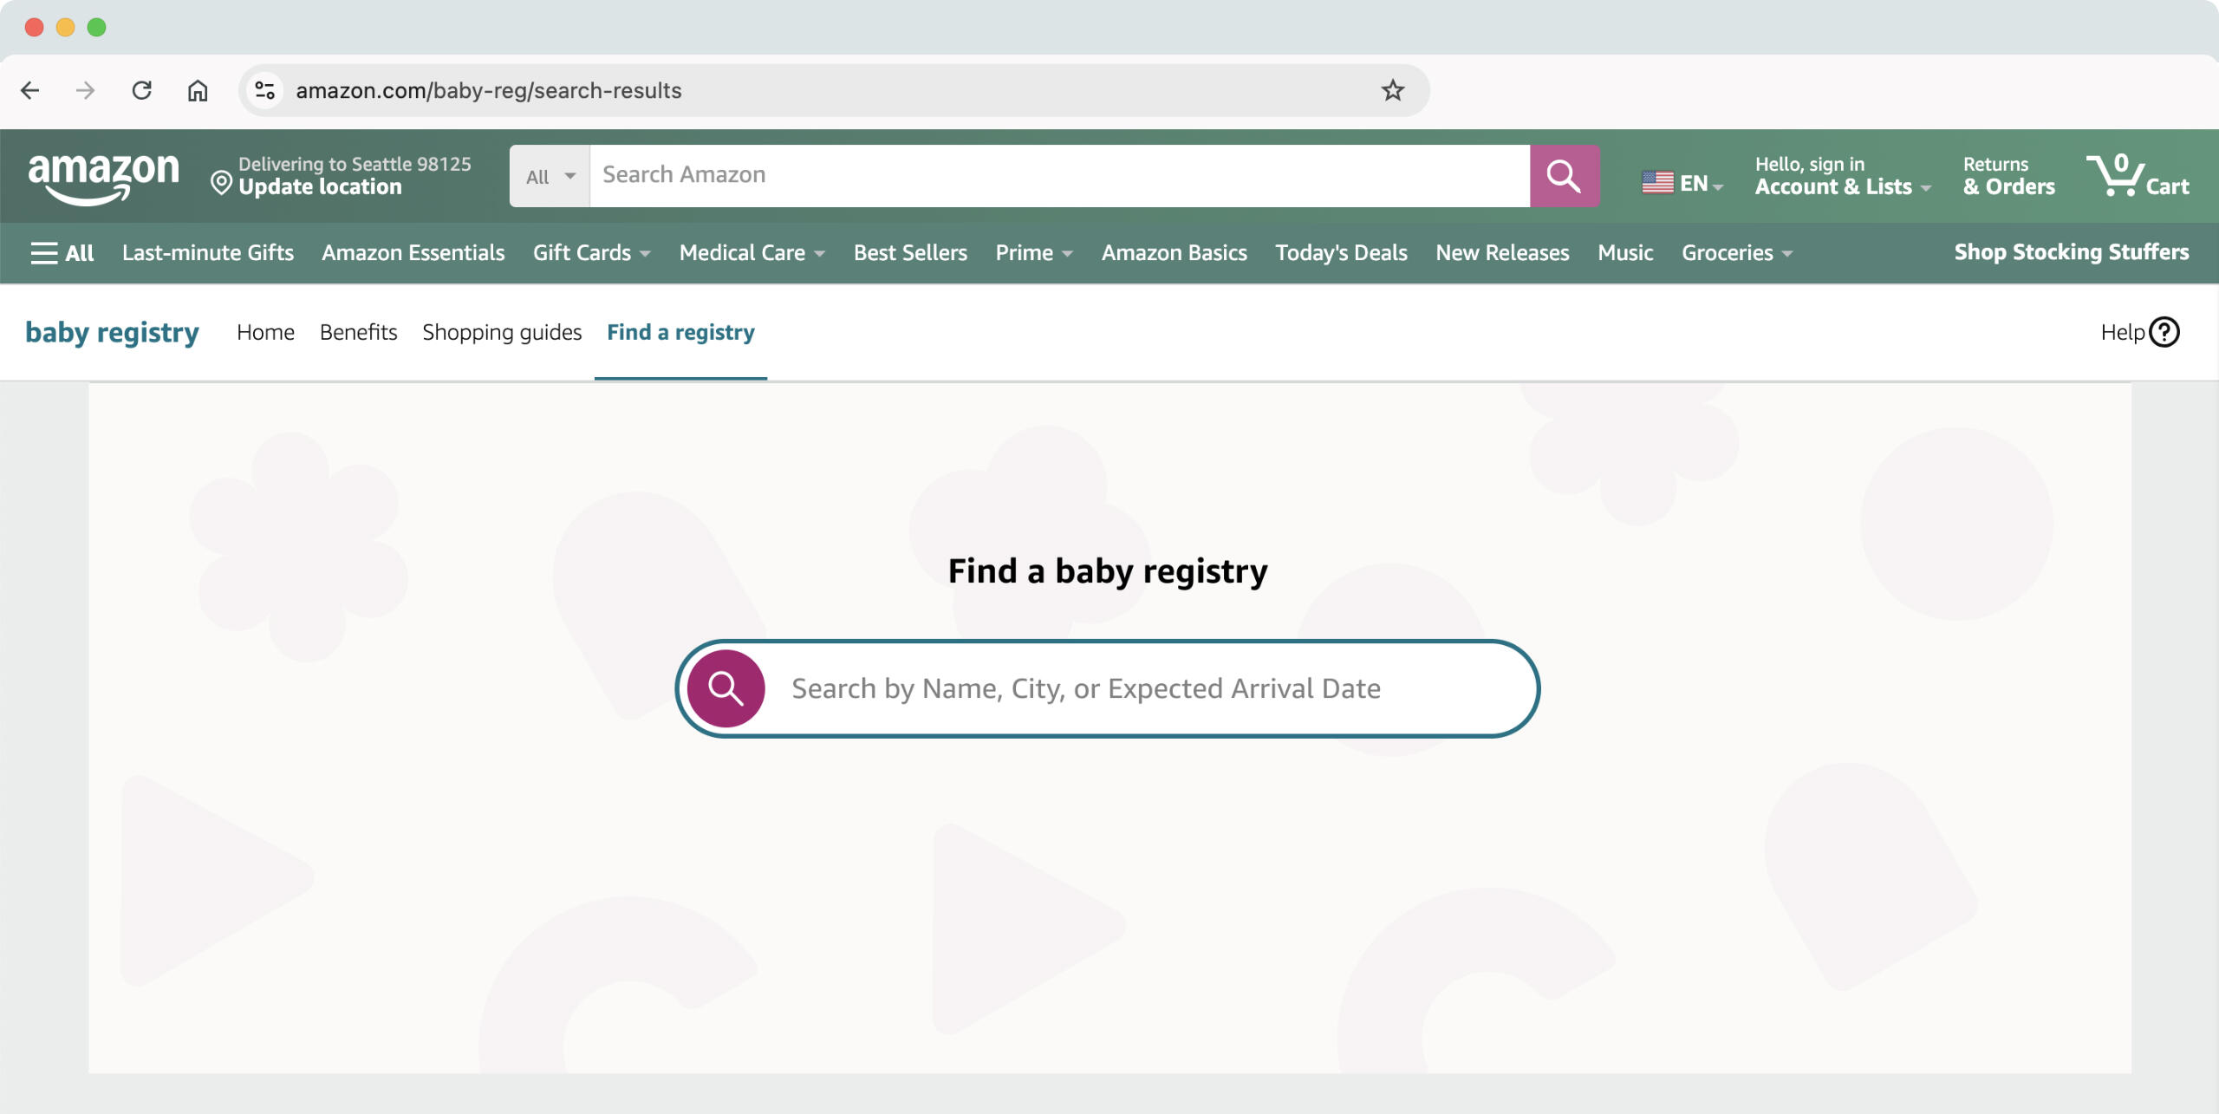Click the Help question mark icon
This screenshot has height=1114, width=2219.
pos(2164,332)
